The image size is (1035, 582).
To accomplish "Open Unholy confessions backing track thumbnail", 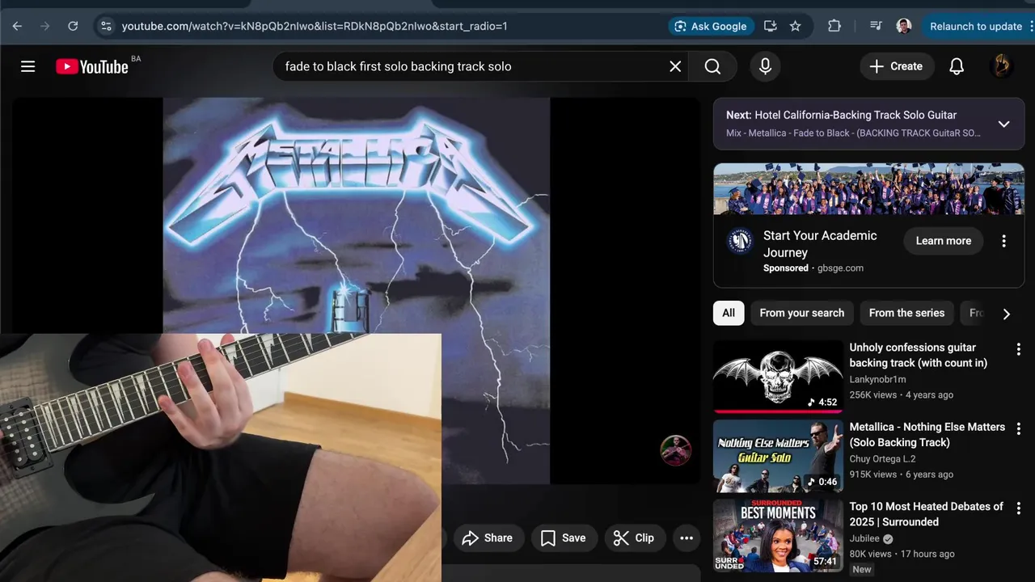I will click(778, 376).
